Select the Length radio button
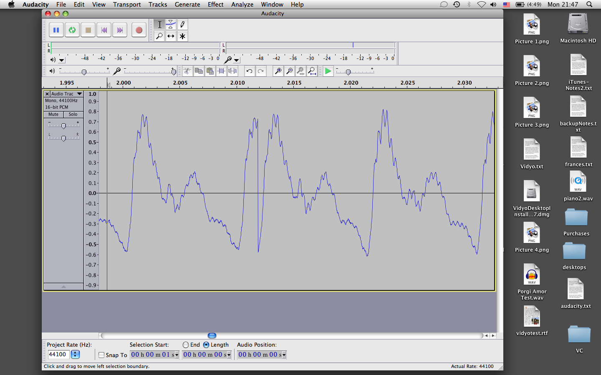 (x=206, y=345)
